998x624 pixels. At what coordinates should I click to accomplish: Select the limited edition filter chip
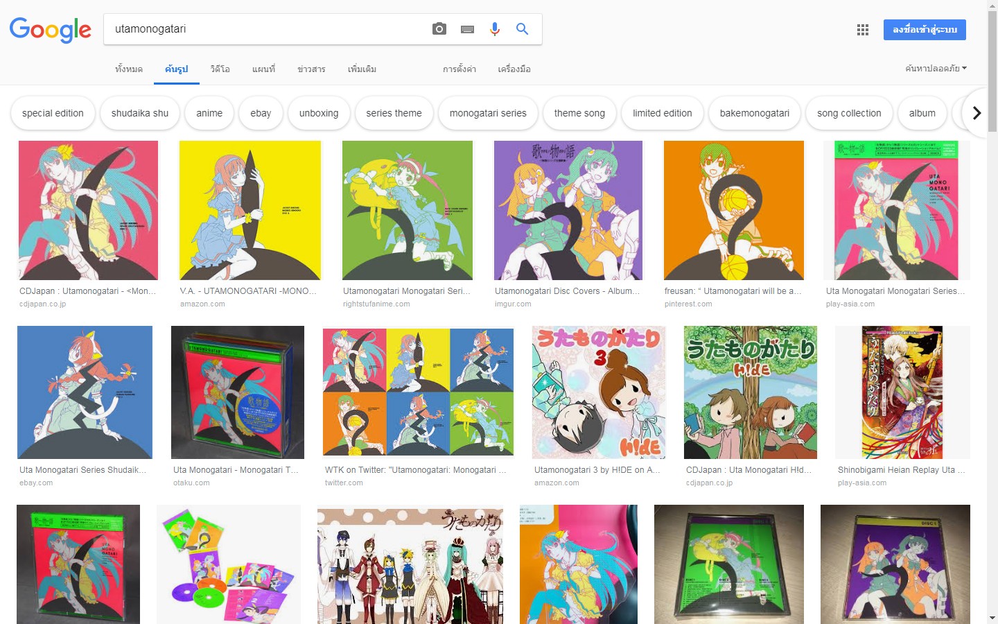point(662,113)
